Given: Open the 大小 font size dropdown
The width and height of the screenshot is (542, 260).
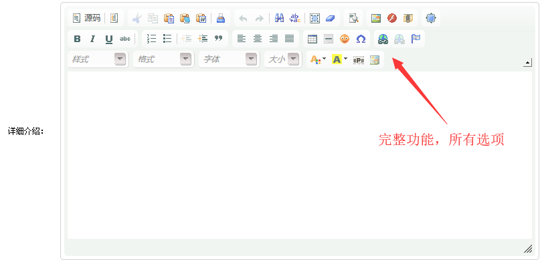Looking at the screenshot, I should pos(283,59).
